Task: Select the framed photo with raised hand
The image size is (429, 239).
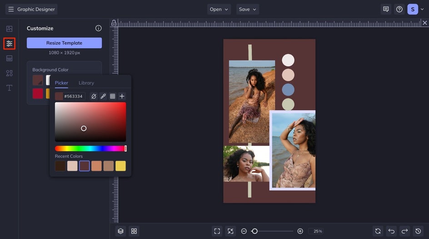Action: click(x=294, y=150)
